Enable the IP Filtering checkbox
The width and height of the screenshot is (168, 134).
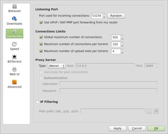click(x=38, y=102)
